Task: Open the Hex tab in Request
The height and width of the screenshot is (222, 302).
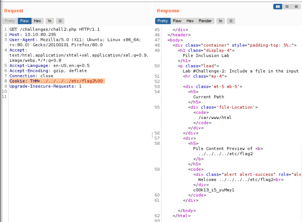Action: pos(37,21)
